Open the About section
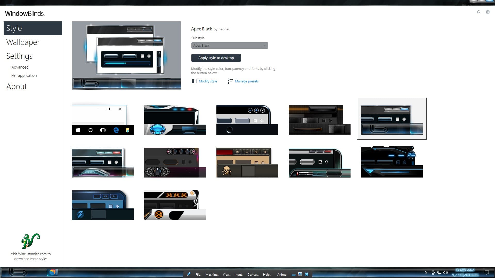 (17, 86)
